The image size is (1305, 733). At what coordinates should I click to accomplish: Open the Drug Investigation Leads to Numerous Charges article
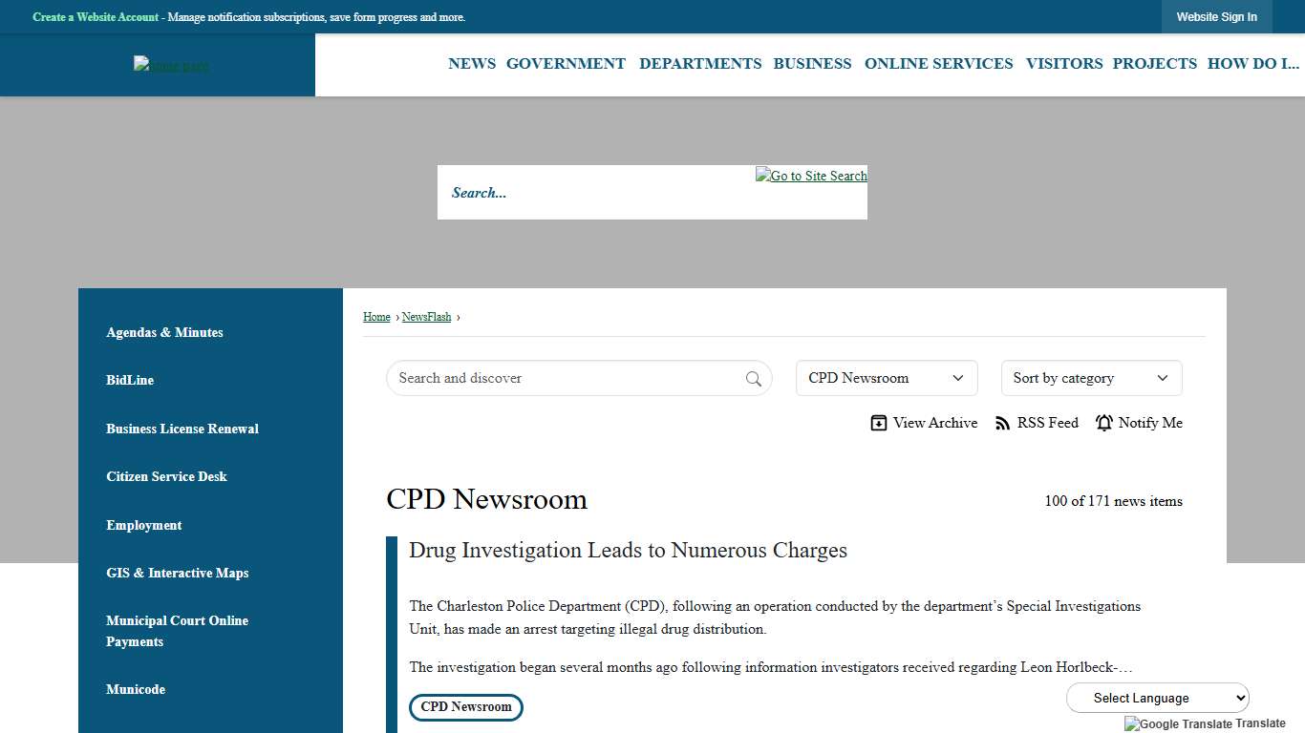(628, 551)
